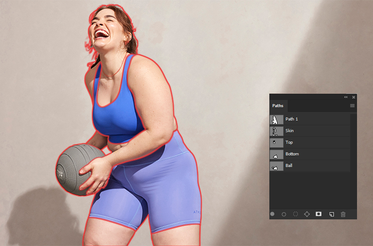373x246 pixels.
Task: Add a mask from Paths panel
Action: 319,214
